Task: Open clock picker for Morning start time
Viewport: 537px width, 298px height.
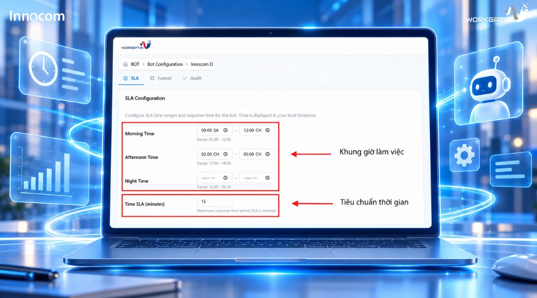Action: (226, 130)
